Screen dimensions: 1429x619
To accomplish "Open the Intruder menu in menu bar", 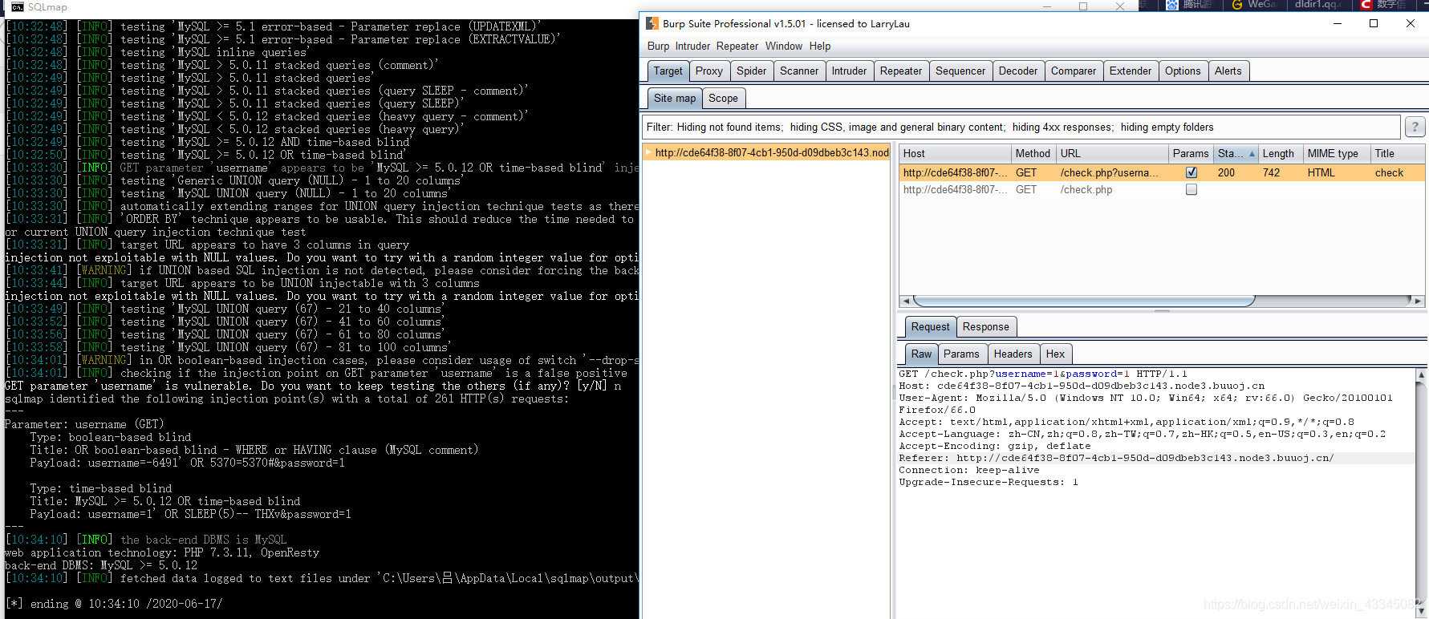I will click(692, 46).
